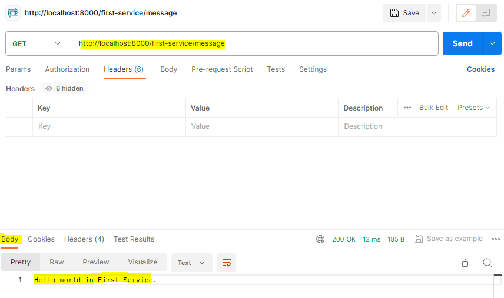The height and width of the screenshot is (298, 504).
Task: Click the 185 B response size
Action: [396, 239]
